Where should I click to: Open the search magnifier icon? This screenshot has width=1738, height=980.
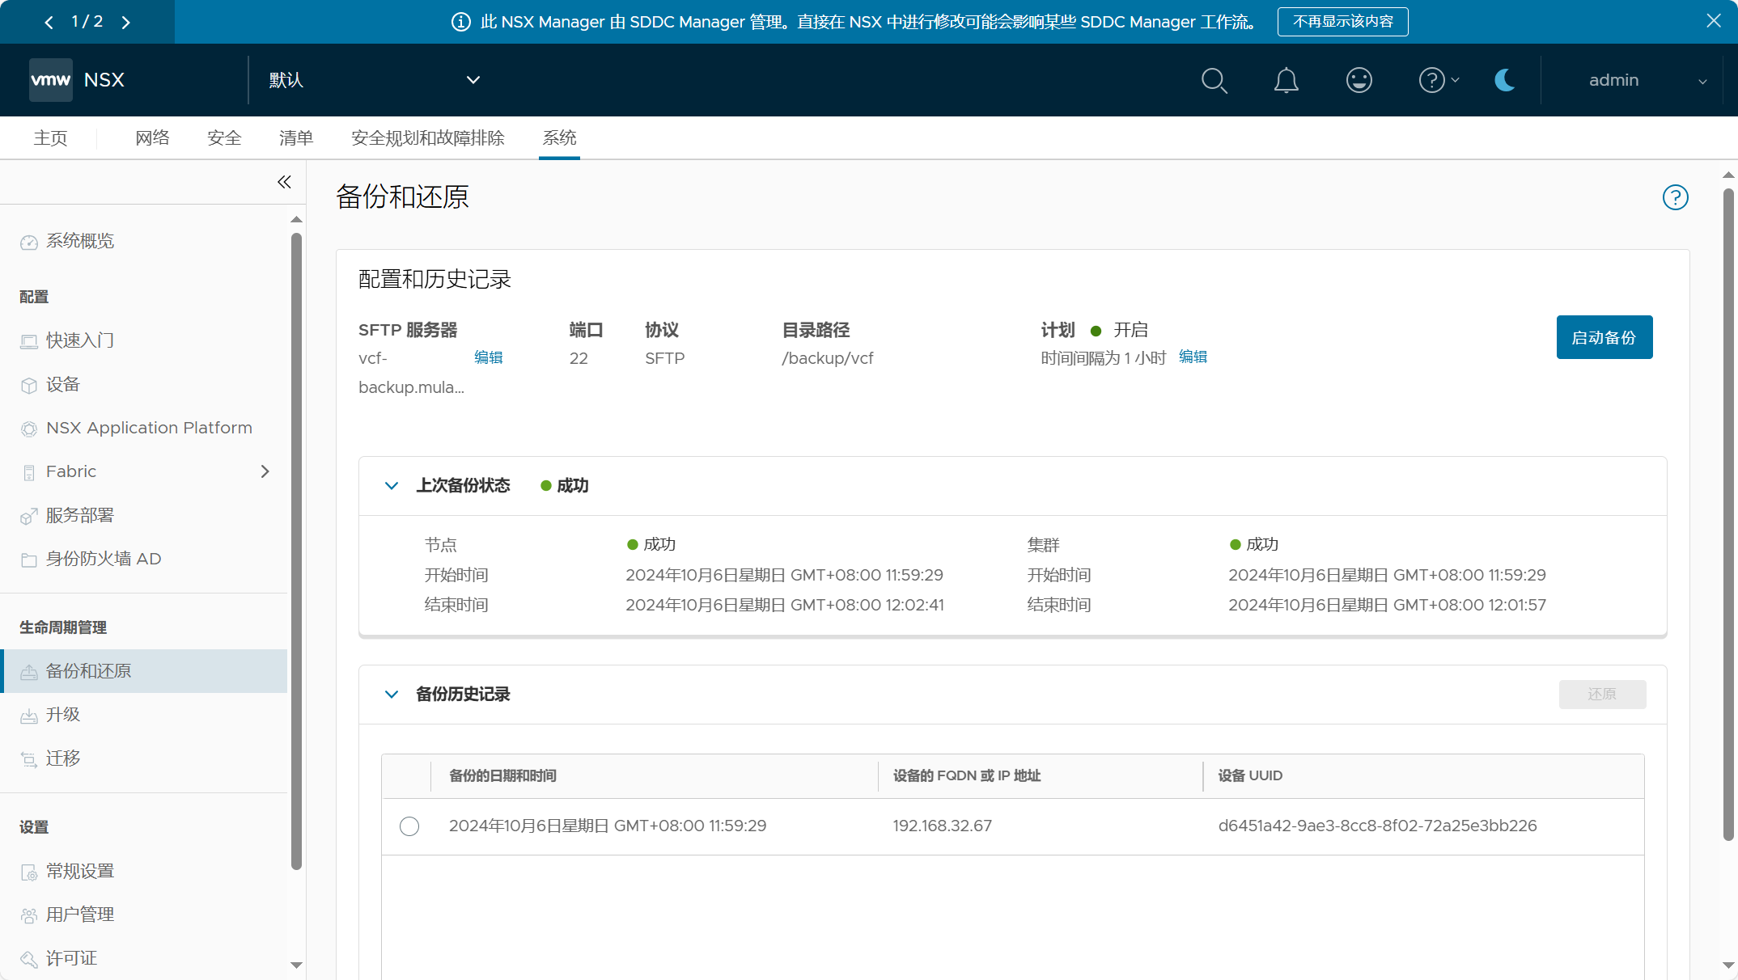tap(1214, 80)
